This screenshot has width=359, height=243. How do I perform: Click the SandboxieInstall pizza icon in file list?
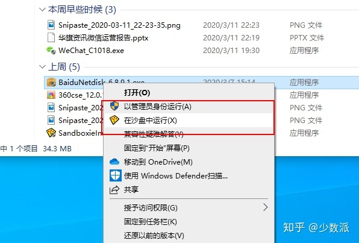pos(51,133)
